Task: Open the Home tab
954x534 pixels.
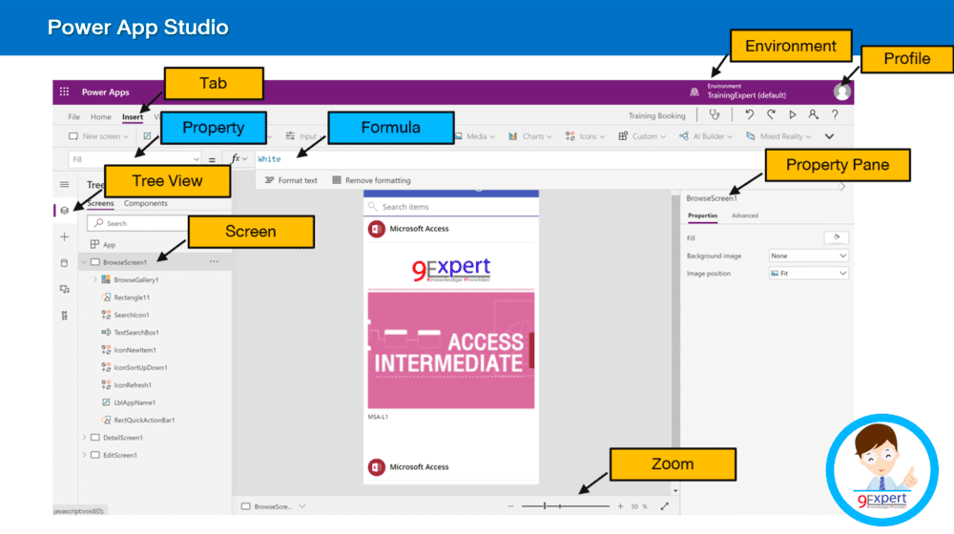Action: point(101,116)
